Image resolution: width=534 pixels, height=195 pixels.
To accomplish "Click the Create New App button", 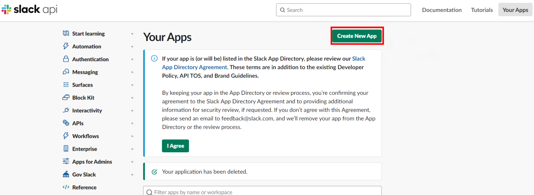I will click(357, 36).
